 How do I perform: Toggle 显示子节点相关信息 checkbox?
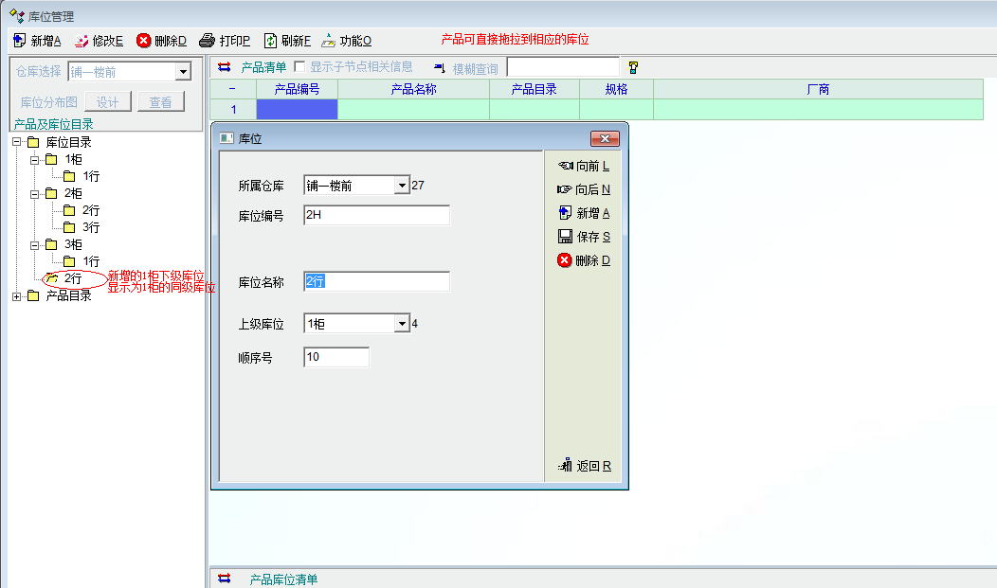point(299,67)
